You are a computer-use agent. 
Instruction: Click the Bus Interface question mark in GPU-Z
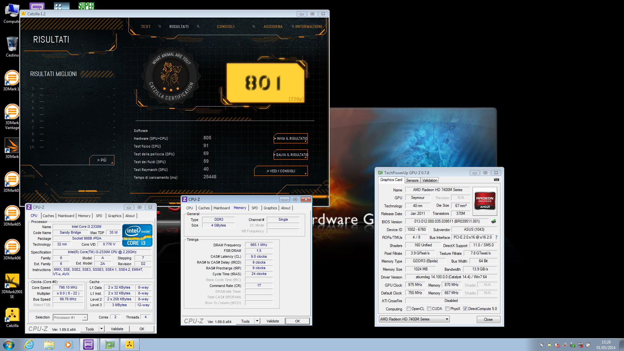496,237
